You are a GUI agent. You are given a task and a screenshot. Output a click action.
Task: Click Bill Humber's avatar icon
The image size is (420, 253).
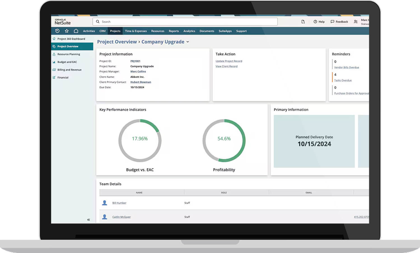[x=104, y=203]
